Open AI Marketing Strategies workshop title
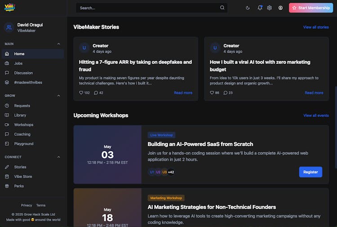 (212, 207)
